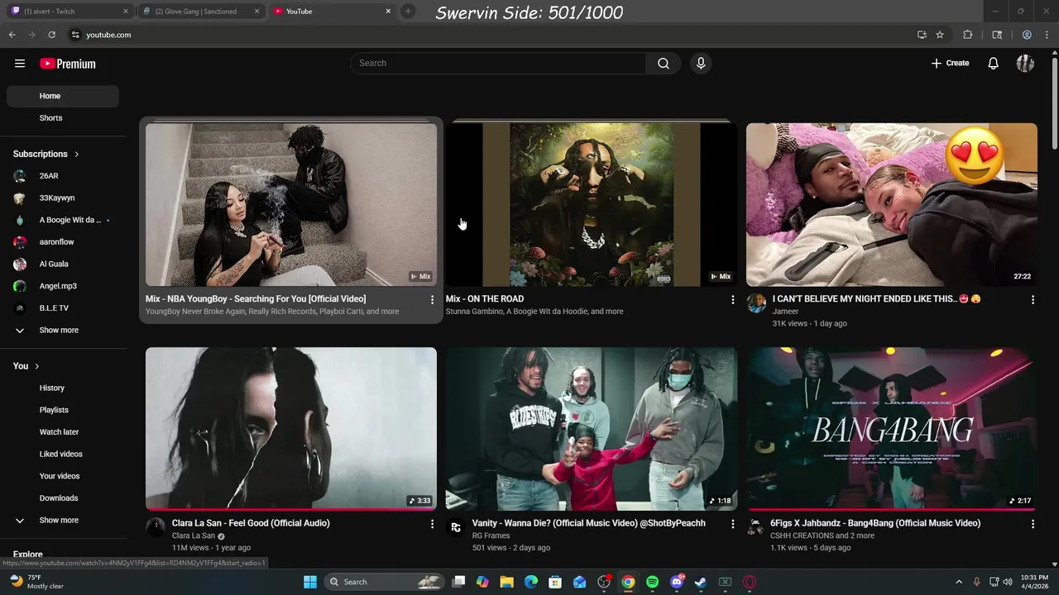Open options for Vanity Wanna Die video
1059x595 pixels.
[732, 524]
